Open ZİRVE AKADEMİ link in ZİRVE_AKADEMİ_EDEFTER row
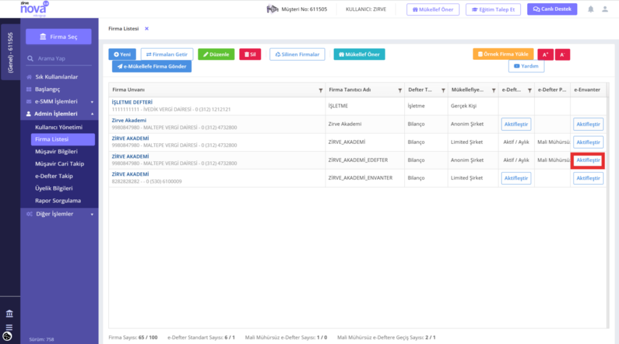619x344 pixels. pyautogui.click(x=131, y=157)
